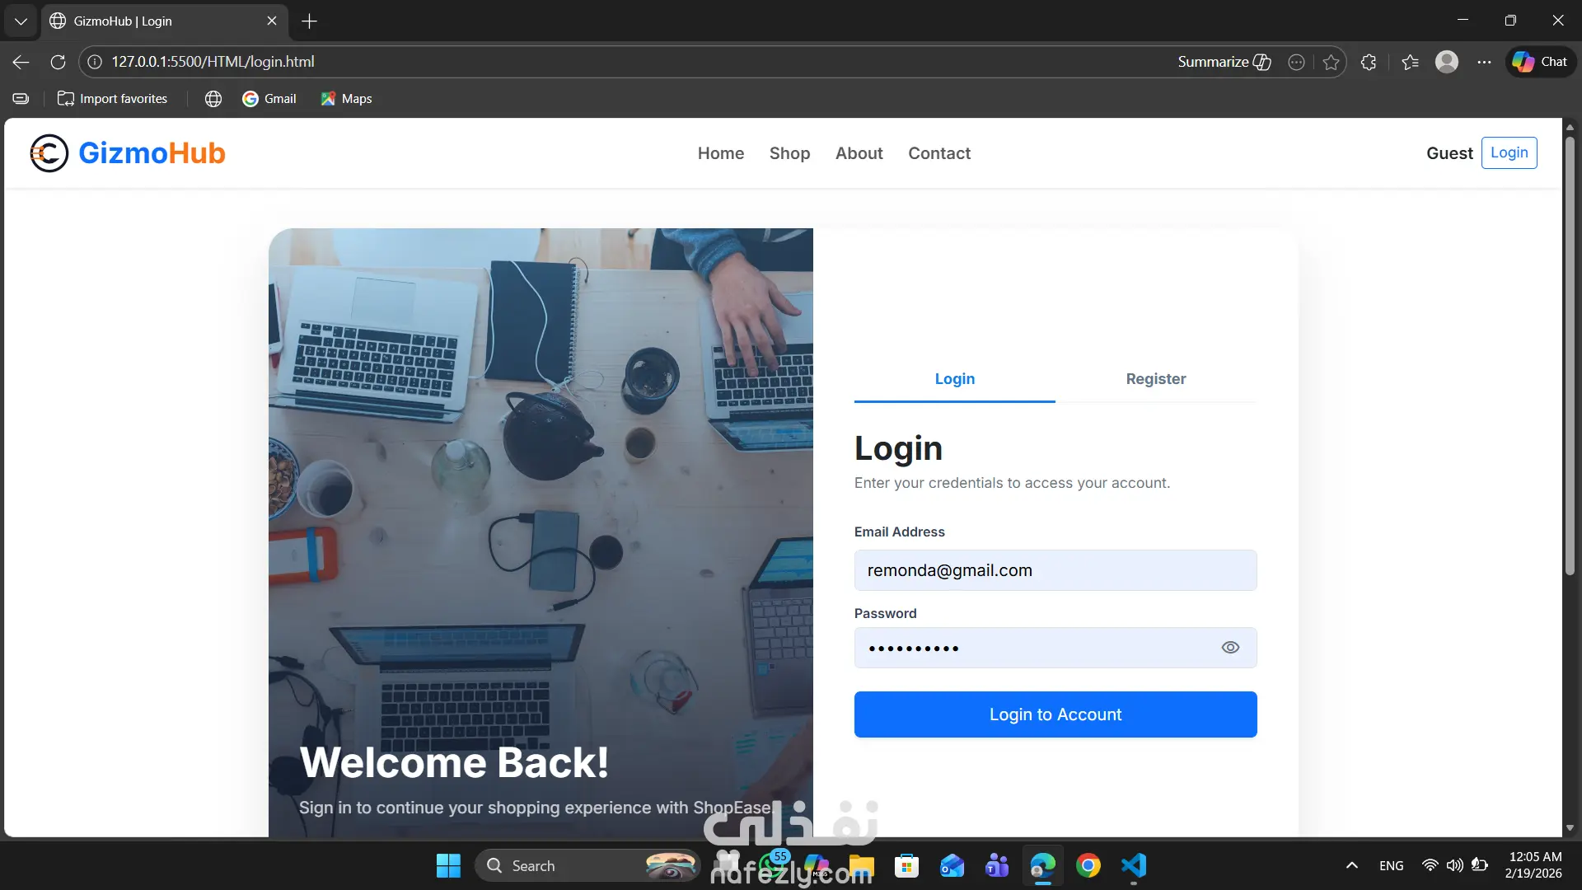Screen dimensions: 1582x890
Task: Show hidden system tray icons chevron
Action: tap(1351, 865)
